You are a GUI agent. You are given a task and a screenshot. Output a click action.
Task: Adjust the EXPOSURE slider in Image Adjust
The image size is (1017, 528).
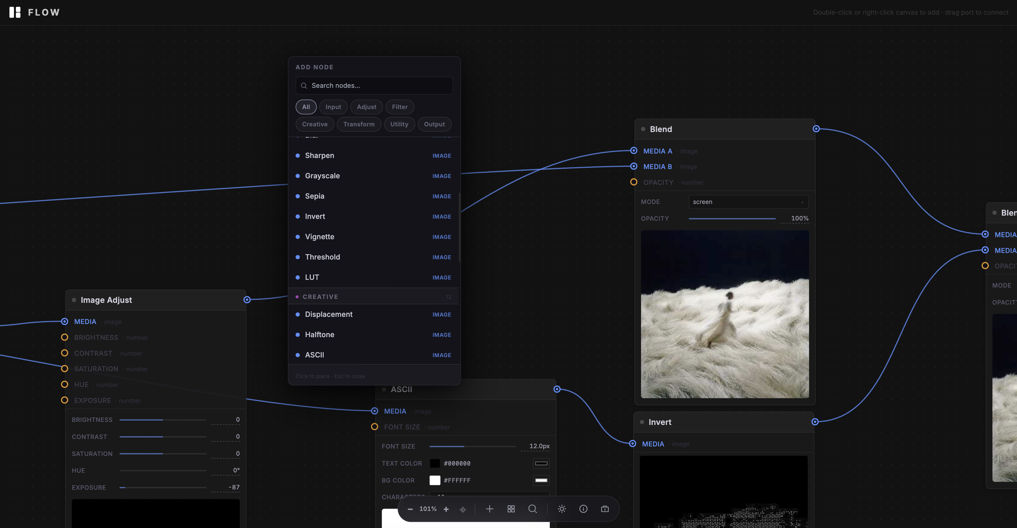point(163,488)
